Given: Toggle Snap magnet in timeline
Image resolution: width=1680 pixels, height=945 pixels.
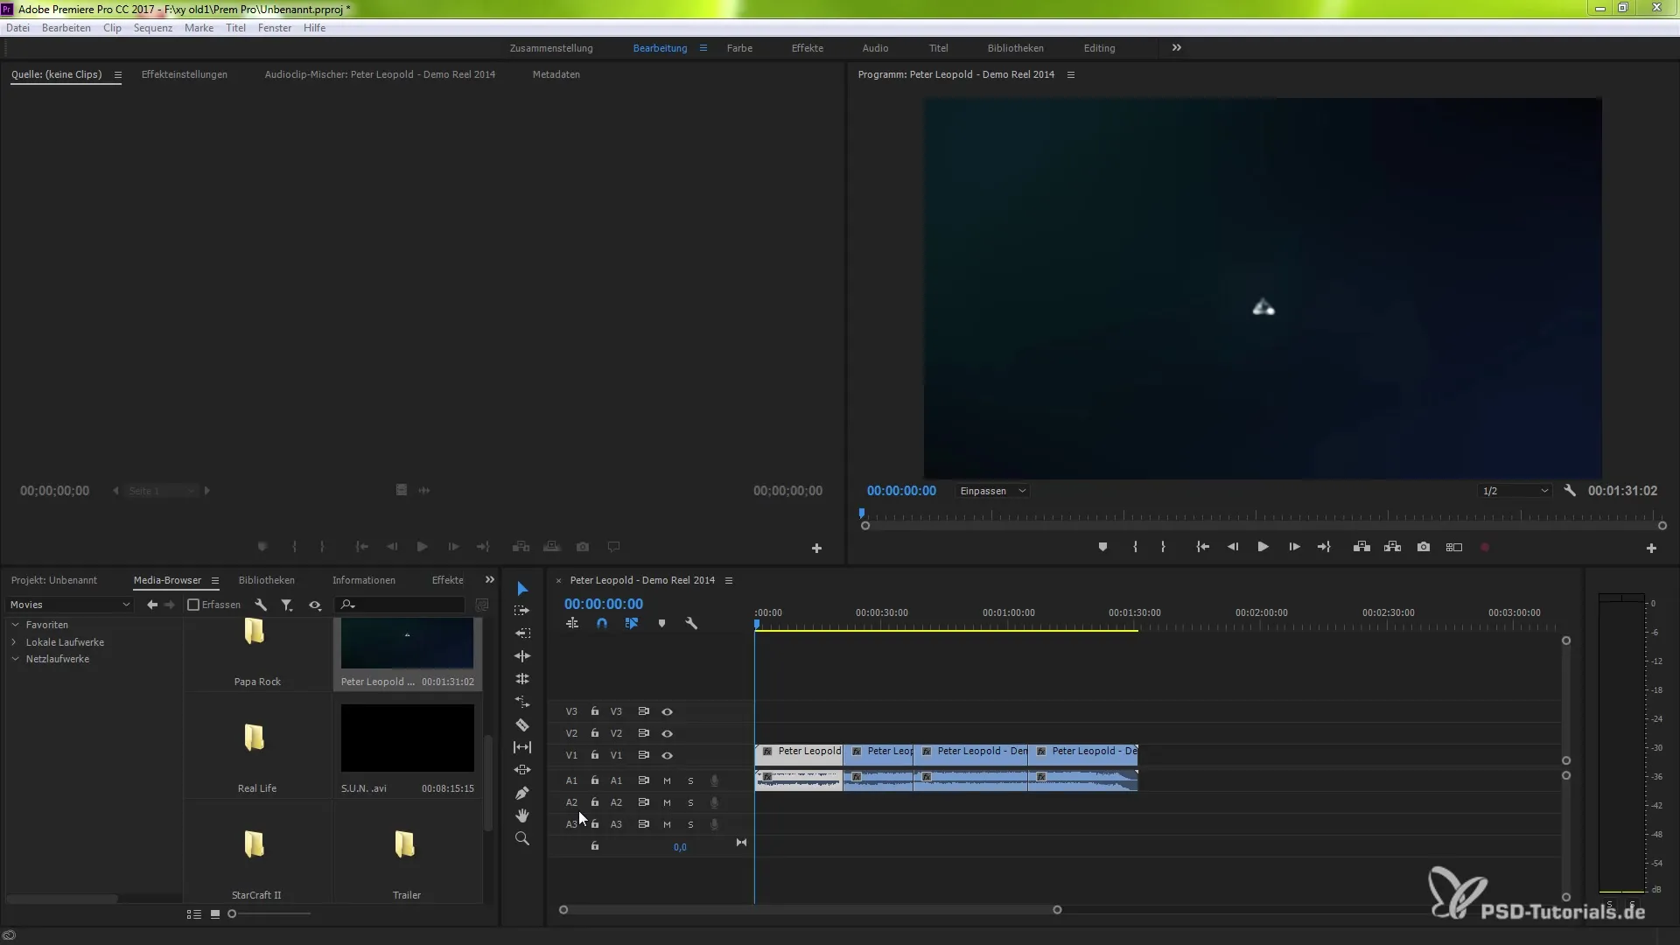Looking at the screenshot, I should click(x=602, y=624).
